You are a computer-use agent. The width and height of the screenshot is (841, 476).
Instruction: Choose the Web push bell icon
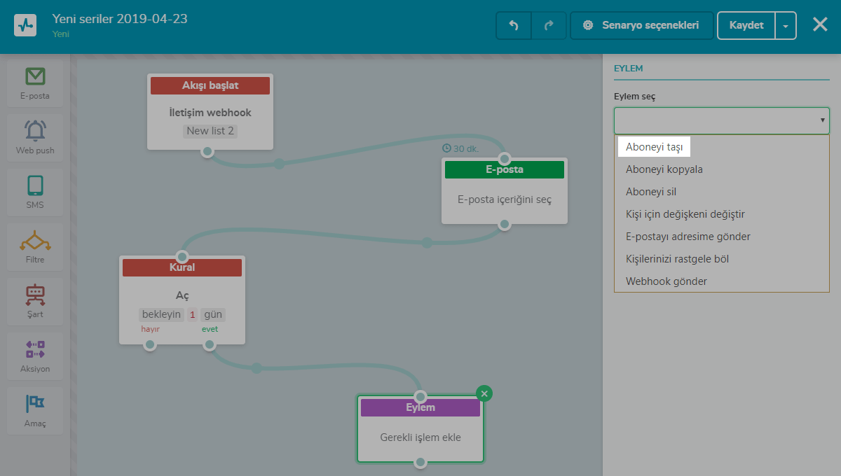[x=35, y=131]
